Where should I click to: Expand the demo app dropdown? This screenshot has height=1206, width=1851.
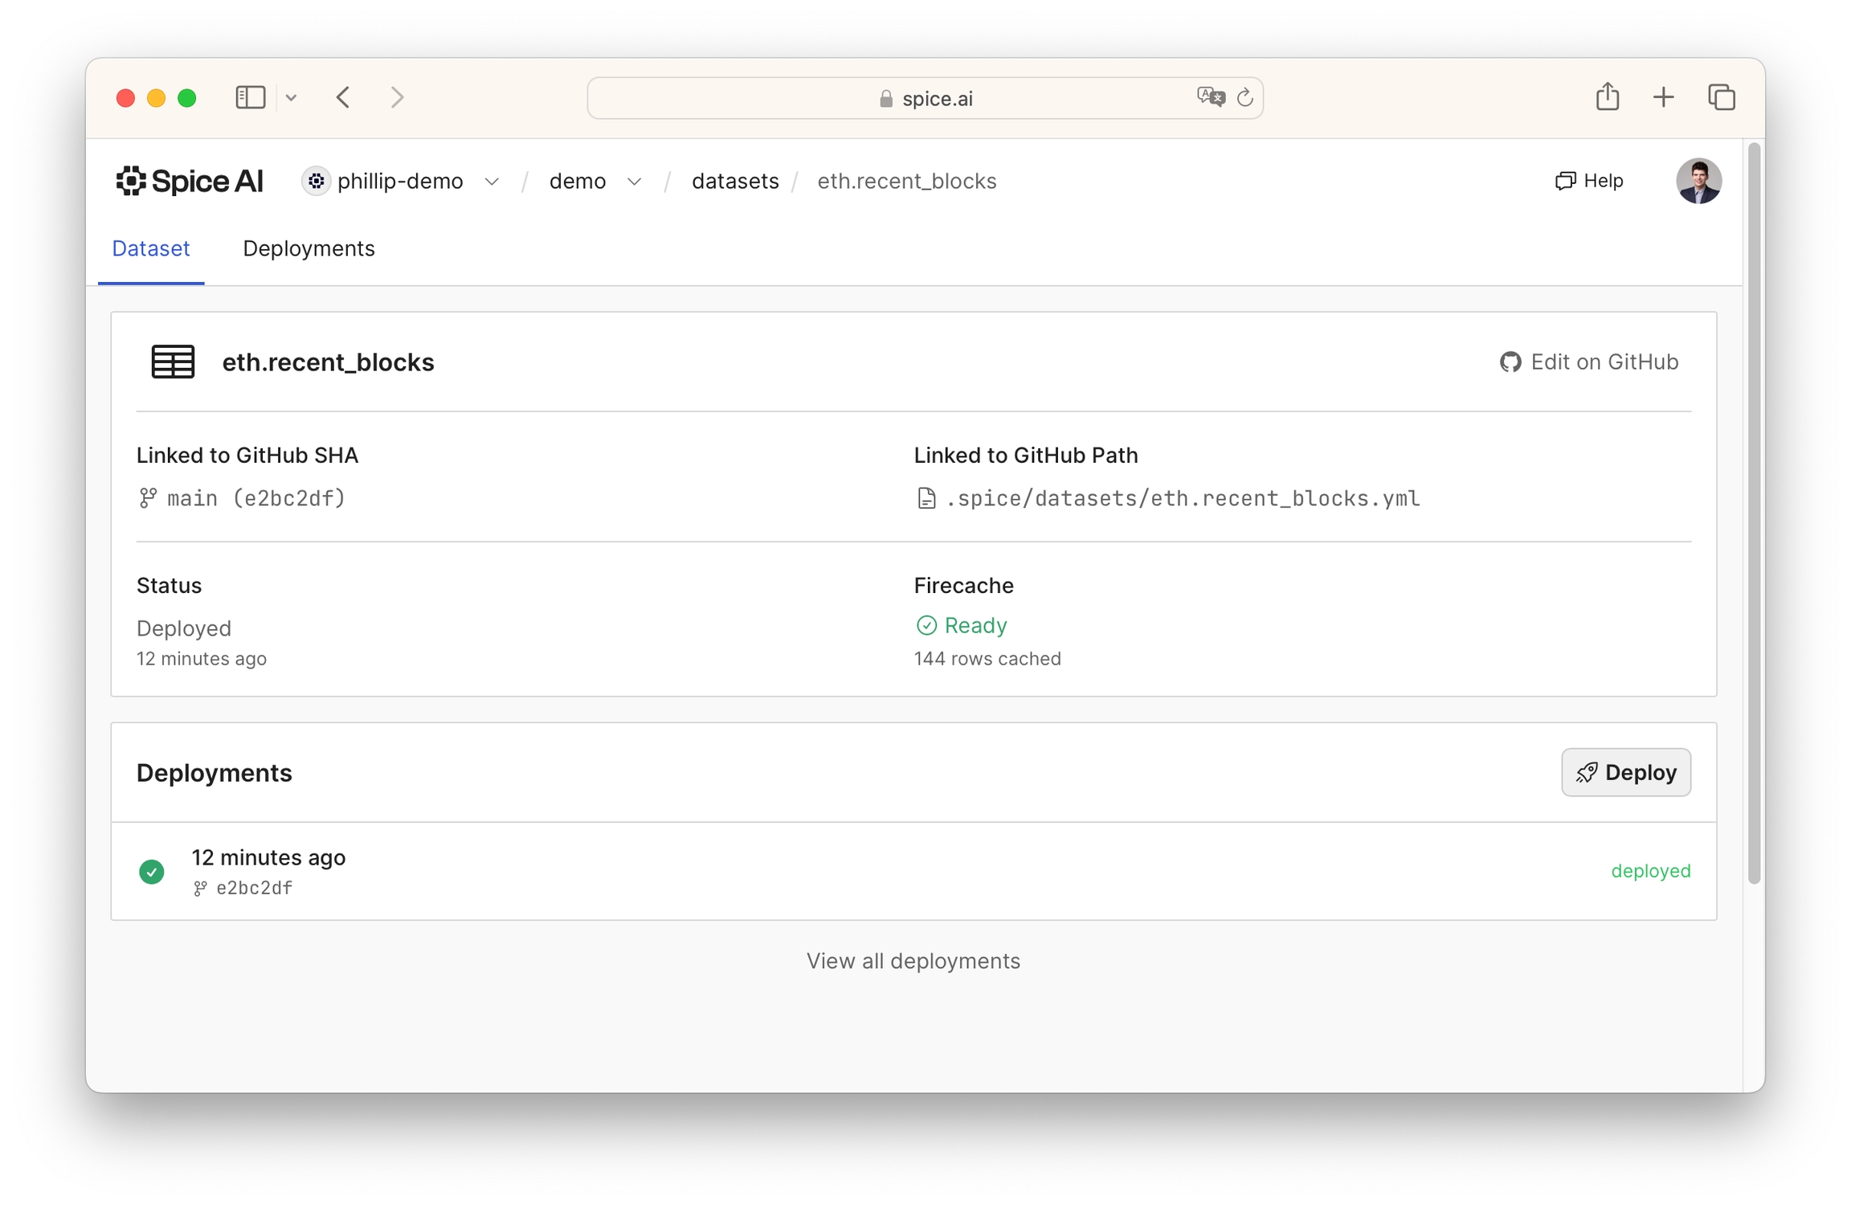pyautogui.click(x=634, y=182)
